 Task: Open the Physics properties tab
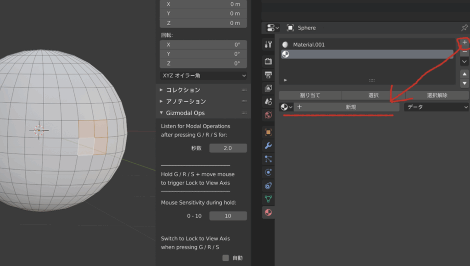click(269, 172)
